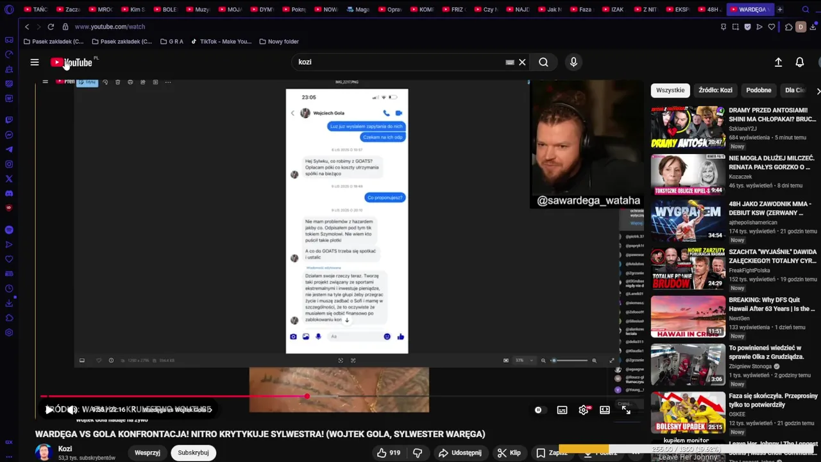
Task: Open TikTok - Make You... bookmark
Action: (221, 42)
